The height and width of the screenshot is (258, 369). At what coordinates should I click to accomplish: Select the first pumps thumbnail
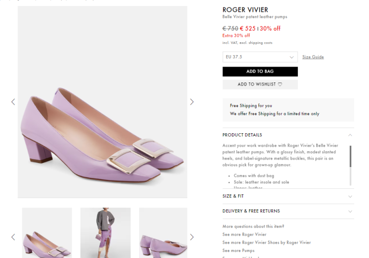pyautogui.click(x=47, y=233)
